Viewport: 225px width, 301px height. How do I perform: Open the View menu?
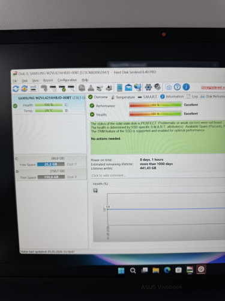[35, 81]
